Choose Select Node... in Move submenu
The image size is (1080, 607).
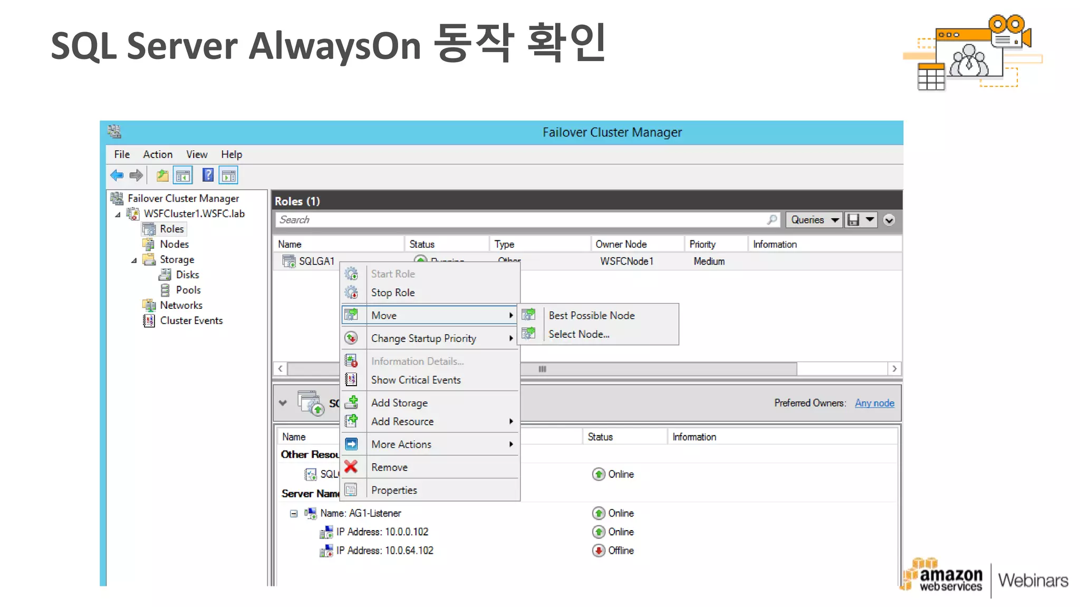(599, 334)
